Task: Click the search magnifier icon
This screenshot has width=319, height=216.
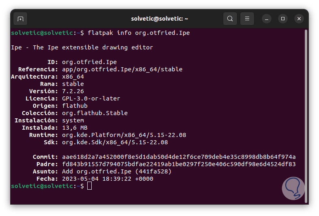Action: 230,19
